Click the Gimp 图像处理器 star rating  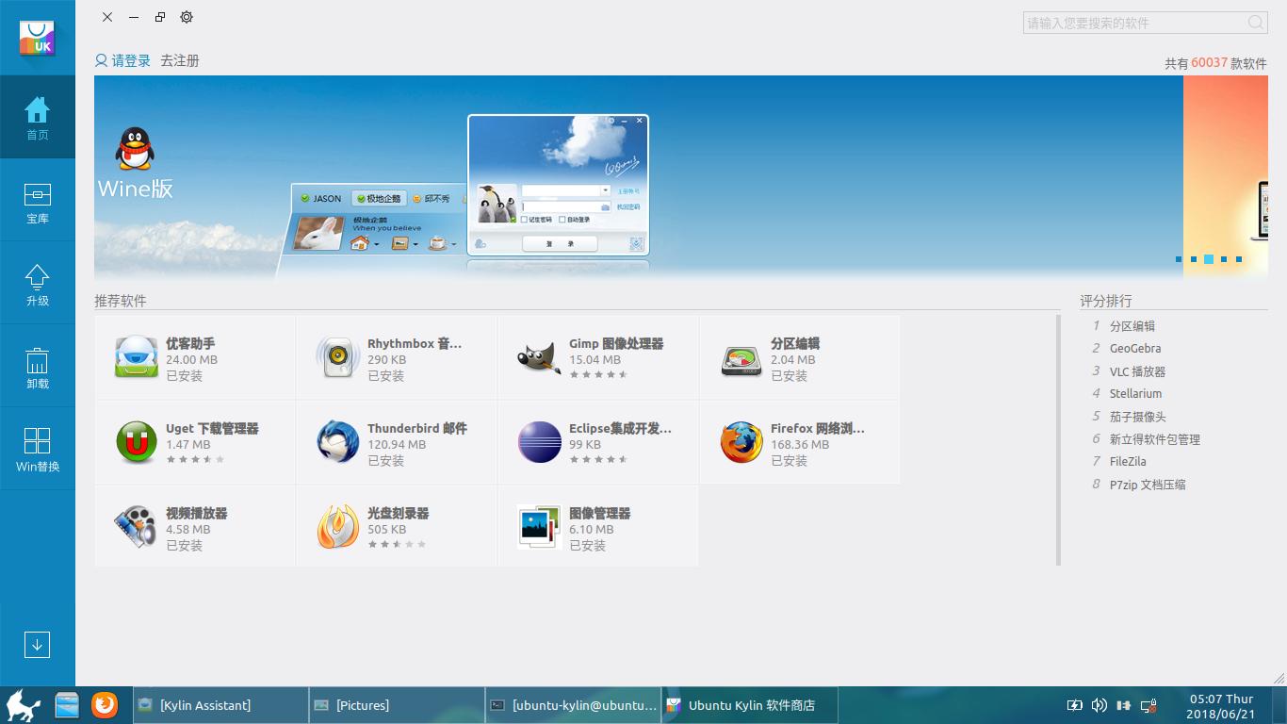[x=598, y=375]
